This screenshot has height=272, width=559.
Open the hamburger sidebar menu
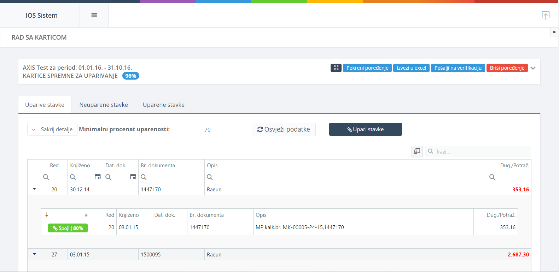[x=94, y=15]
